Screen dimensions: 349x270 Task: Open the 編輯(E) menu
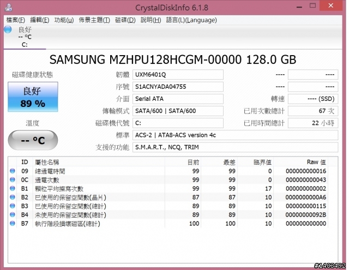(x=40, y=20)
